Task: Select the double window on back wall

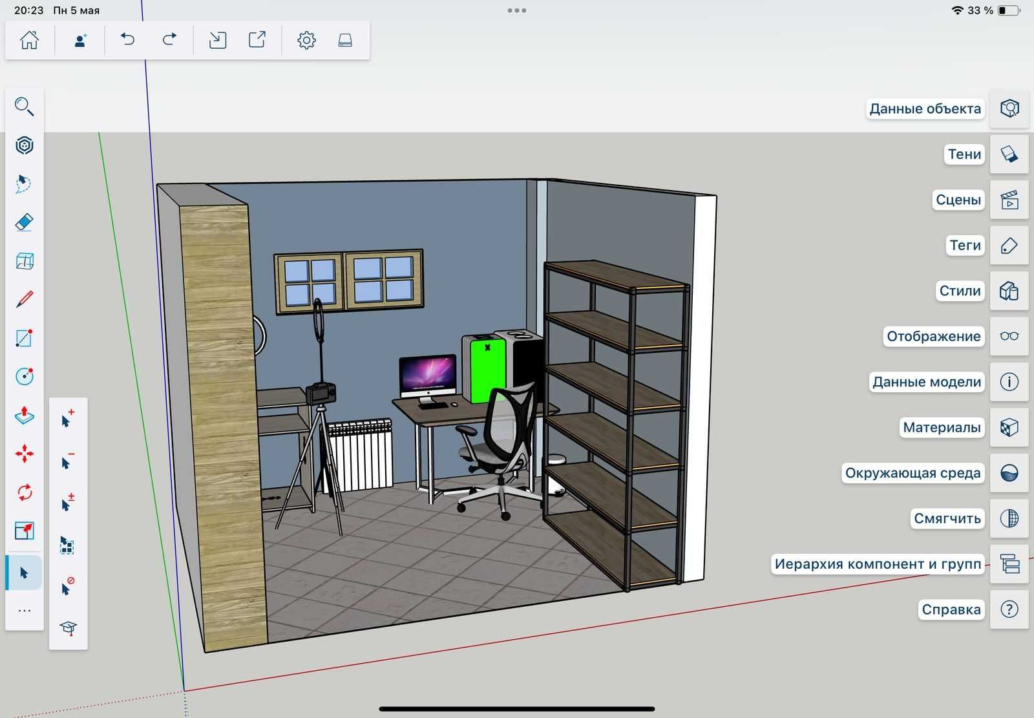Action: [x=350, y=281]
